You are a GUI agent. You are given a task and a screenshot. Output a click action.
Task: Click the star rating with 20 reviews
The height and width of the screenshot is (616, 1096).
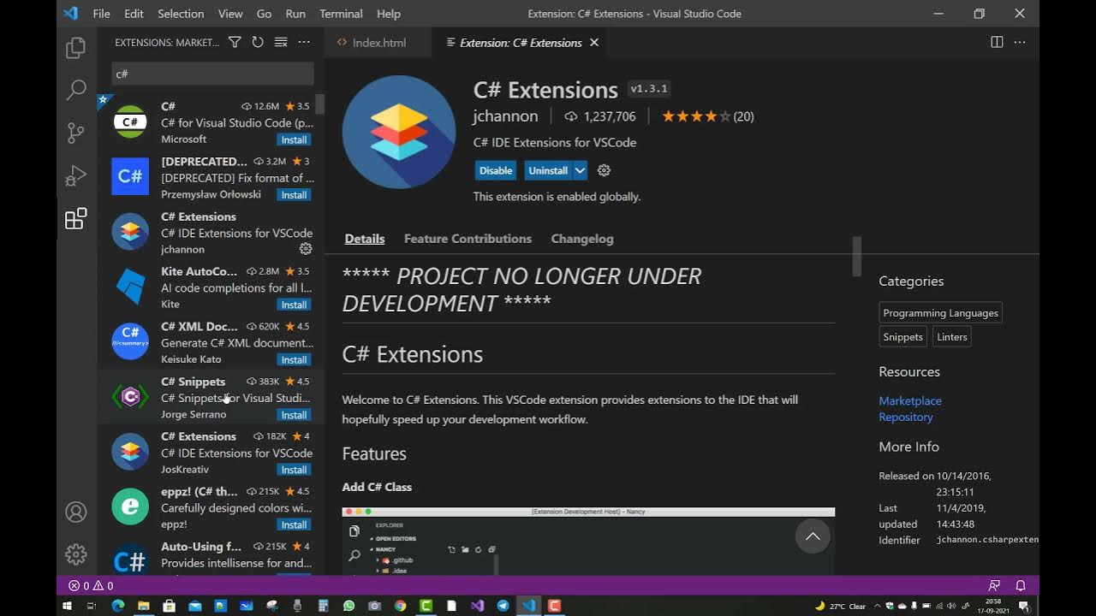pos(707,116)
